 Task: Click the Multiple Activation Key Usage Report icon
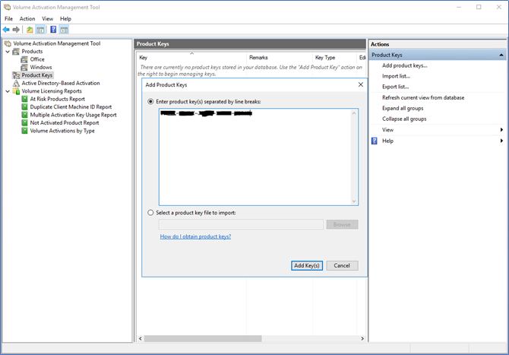coord(24,115)
